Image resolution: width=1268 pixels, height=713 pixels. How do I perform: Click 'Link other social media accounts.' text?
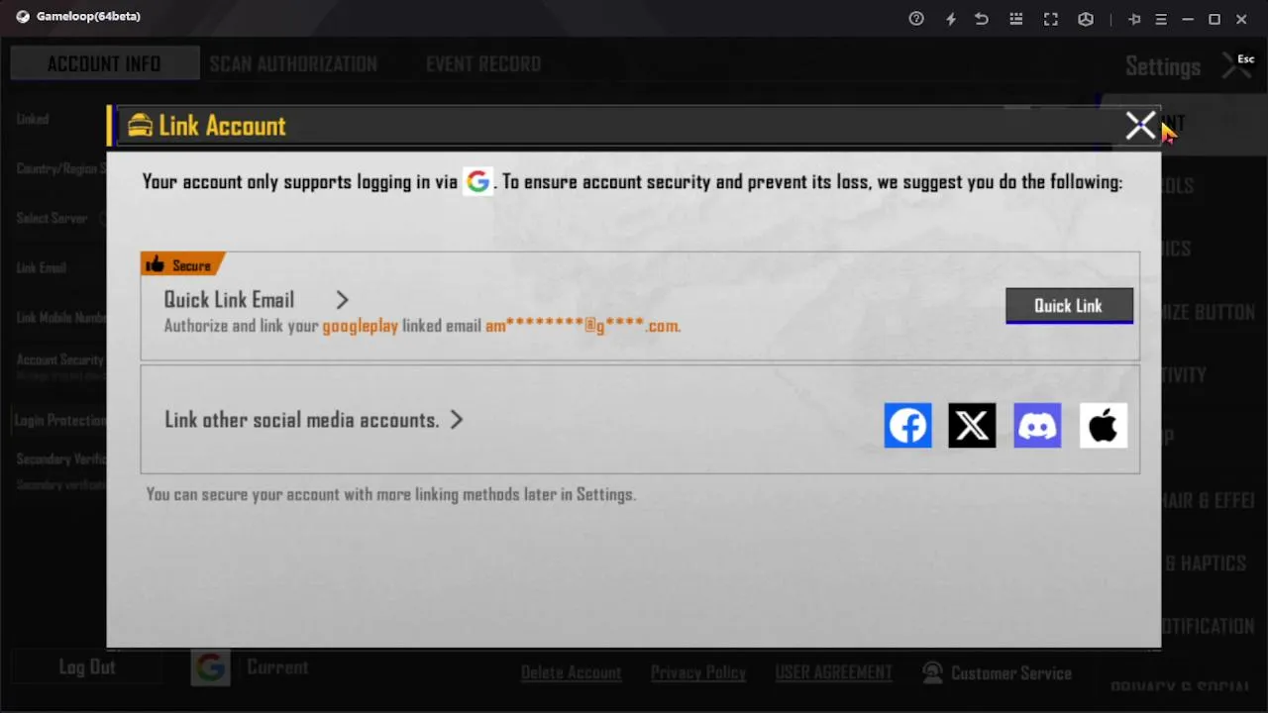pos(301,420)
